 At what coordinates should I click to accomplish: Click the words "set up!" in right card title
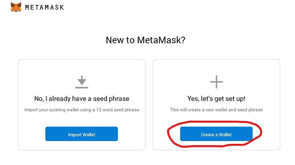click(235, 98)
